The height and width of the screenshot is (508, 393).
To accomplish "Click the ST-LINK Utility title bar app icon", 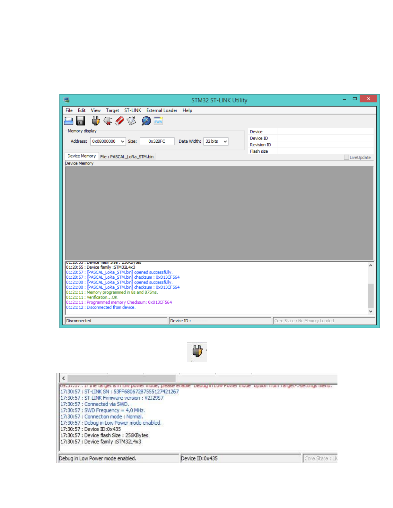I will pyautogui.click(x=66, y=100).
